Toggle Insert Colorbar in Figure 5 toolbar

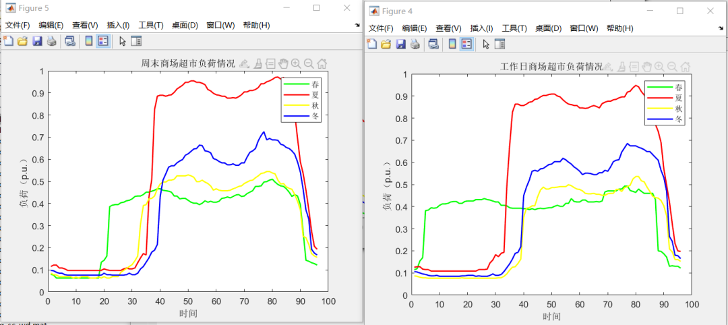(89, 41)
